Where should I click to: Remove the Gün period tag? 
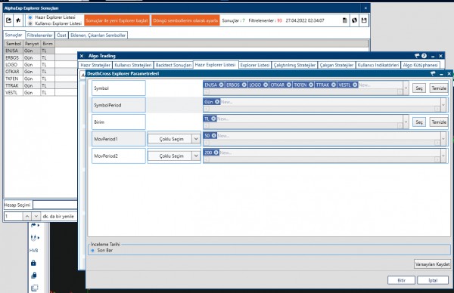pyautogui.click(x=217, y=102)
